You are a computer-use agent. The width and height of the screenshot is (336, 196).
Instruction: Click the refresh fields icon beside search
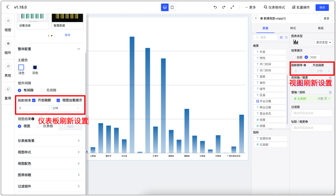pos(286,37)
